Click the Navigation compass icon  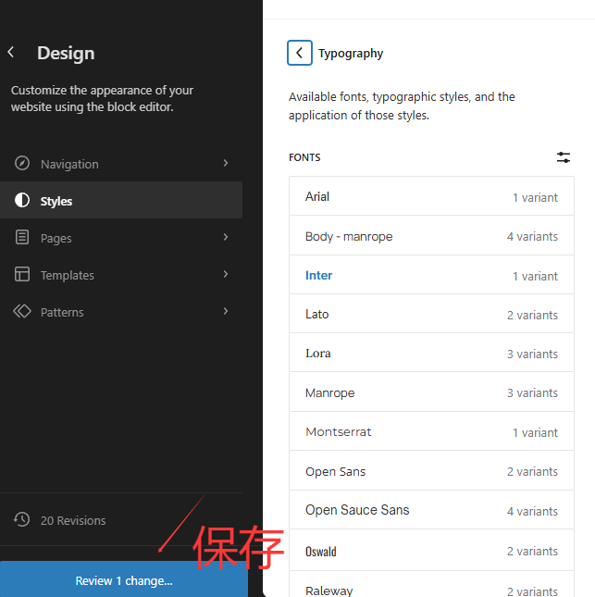(x=22, y=164)
